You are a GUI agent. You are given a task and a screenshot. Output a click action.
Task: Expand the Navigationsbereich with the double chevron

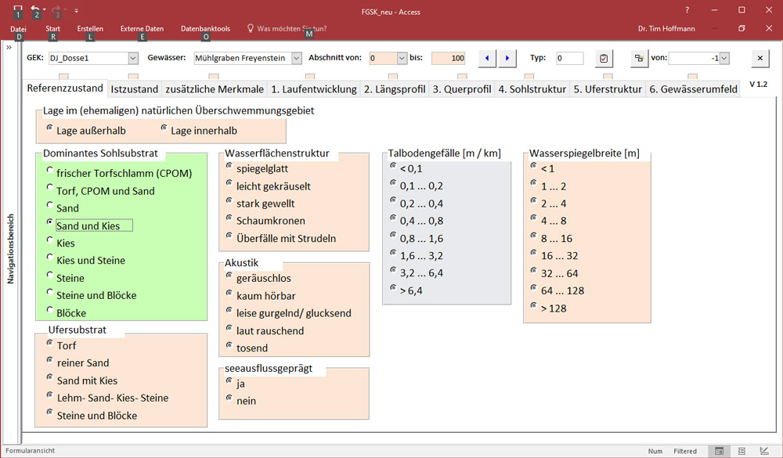click(x=9, y=48)
